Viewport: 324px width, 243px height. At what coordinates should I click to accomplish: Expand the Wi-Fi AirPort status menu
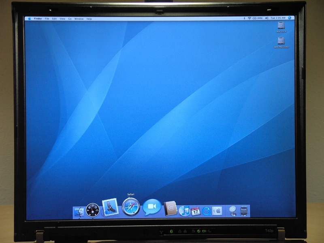pyautogui.click(x=249, y=18)
